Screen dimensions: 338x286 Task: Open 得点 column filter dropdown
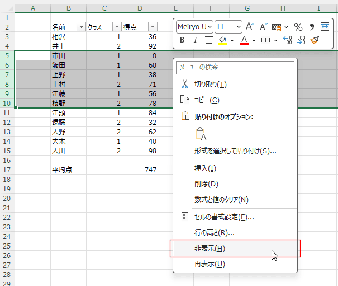[x=153, y=27]
